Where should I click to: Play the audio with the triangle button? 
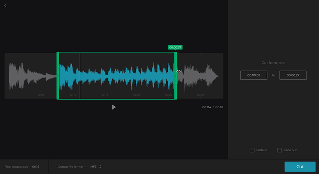113,107
